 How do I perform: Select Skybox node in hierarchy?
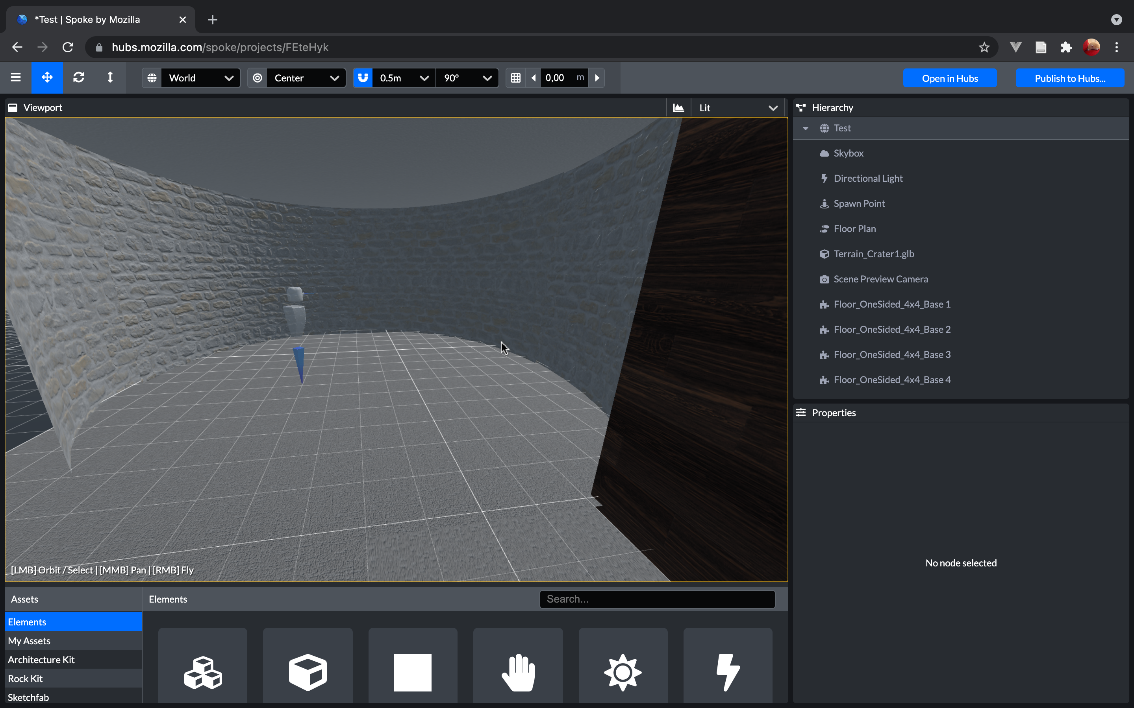coord(961,153)
